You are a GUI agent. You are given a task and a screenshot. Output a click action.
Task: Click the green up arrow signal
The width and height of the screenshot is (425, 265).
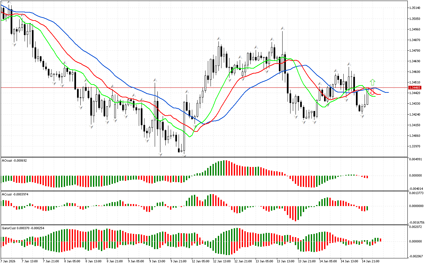point(373,82)
